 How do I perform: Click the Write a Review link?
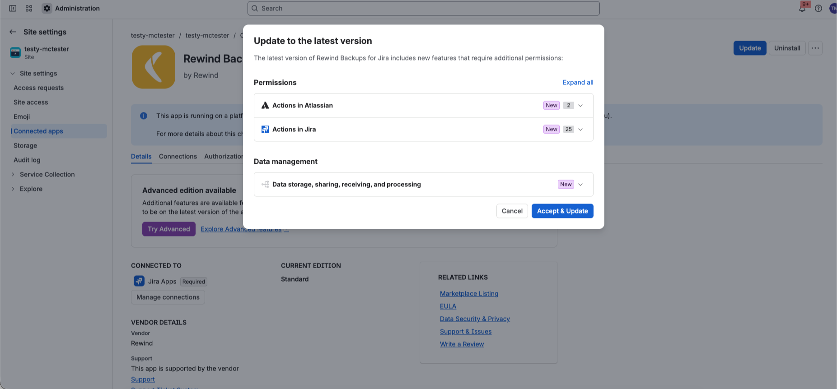(462, 344)
